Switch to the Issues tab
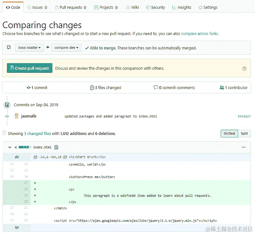The width and height of the screenshot is (255, 234). [37, 7]
